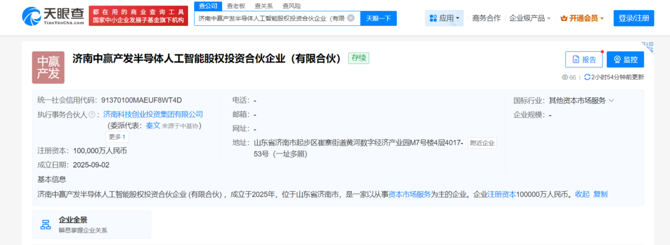Click the credit code 91370100MAEUF8WT4D

tap(141, 101)
